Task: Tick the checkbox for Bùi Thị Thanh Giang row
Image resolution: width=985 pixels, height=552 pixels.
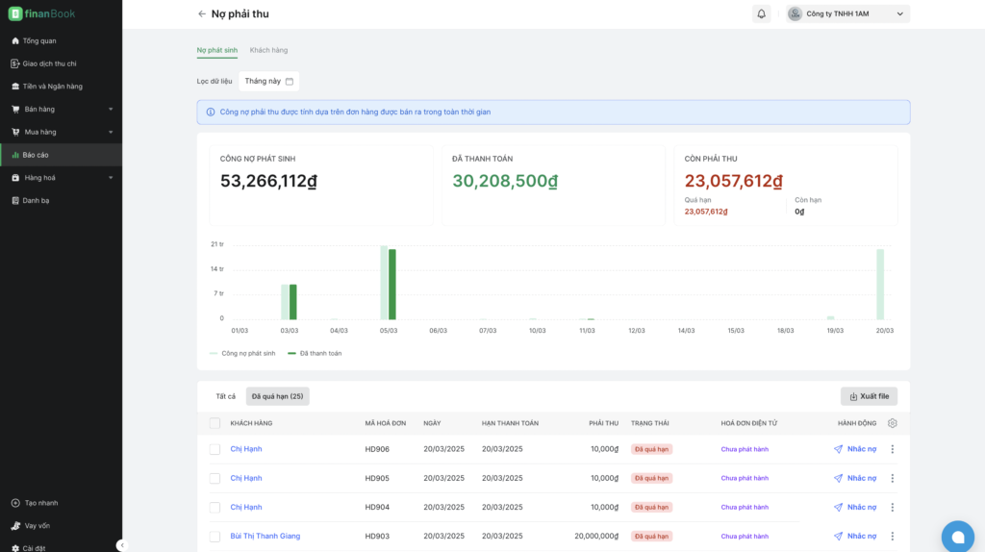Action: click(215, 537)
